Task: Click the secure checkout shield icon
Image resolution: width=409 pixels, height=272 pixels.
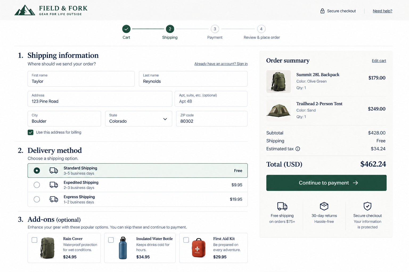Action: point(367,206)
